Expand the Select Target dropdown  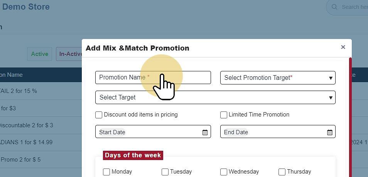(x=215, y=98)
